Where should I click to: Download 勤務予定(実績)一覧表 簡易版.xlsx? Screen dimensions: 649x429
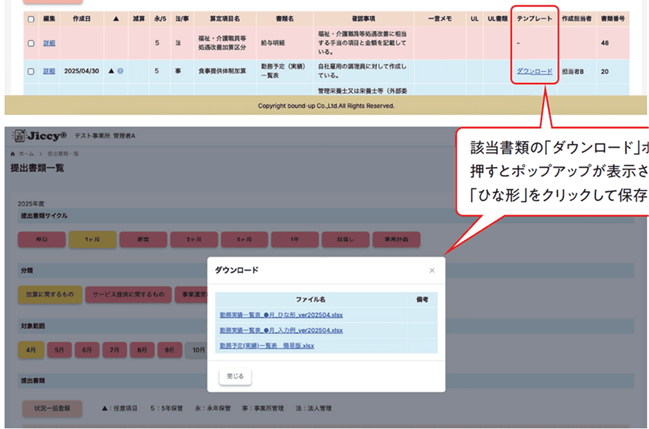click(267, 345)
